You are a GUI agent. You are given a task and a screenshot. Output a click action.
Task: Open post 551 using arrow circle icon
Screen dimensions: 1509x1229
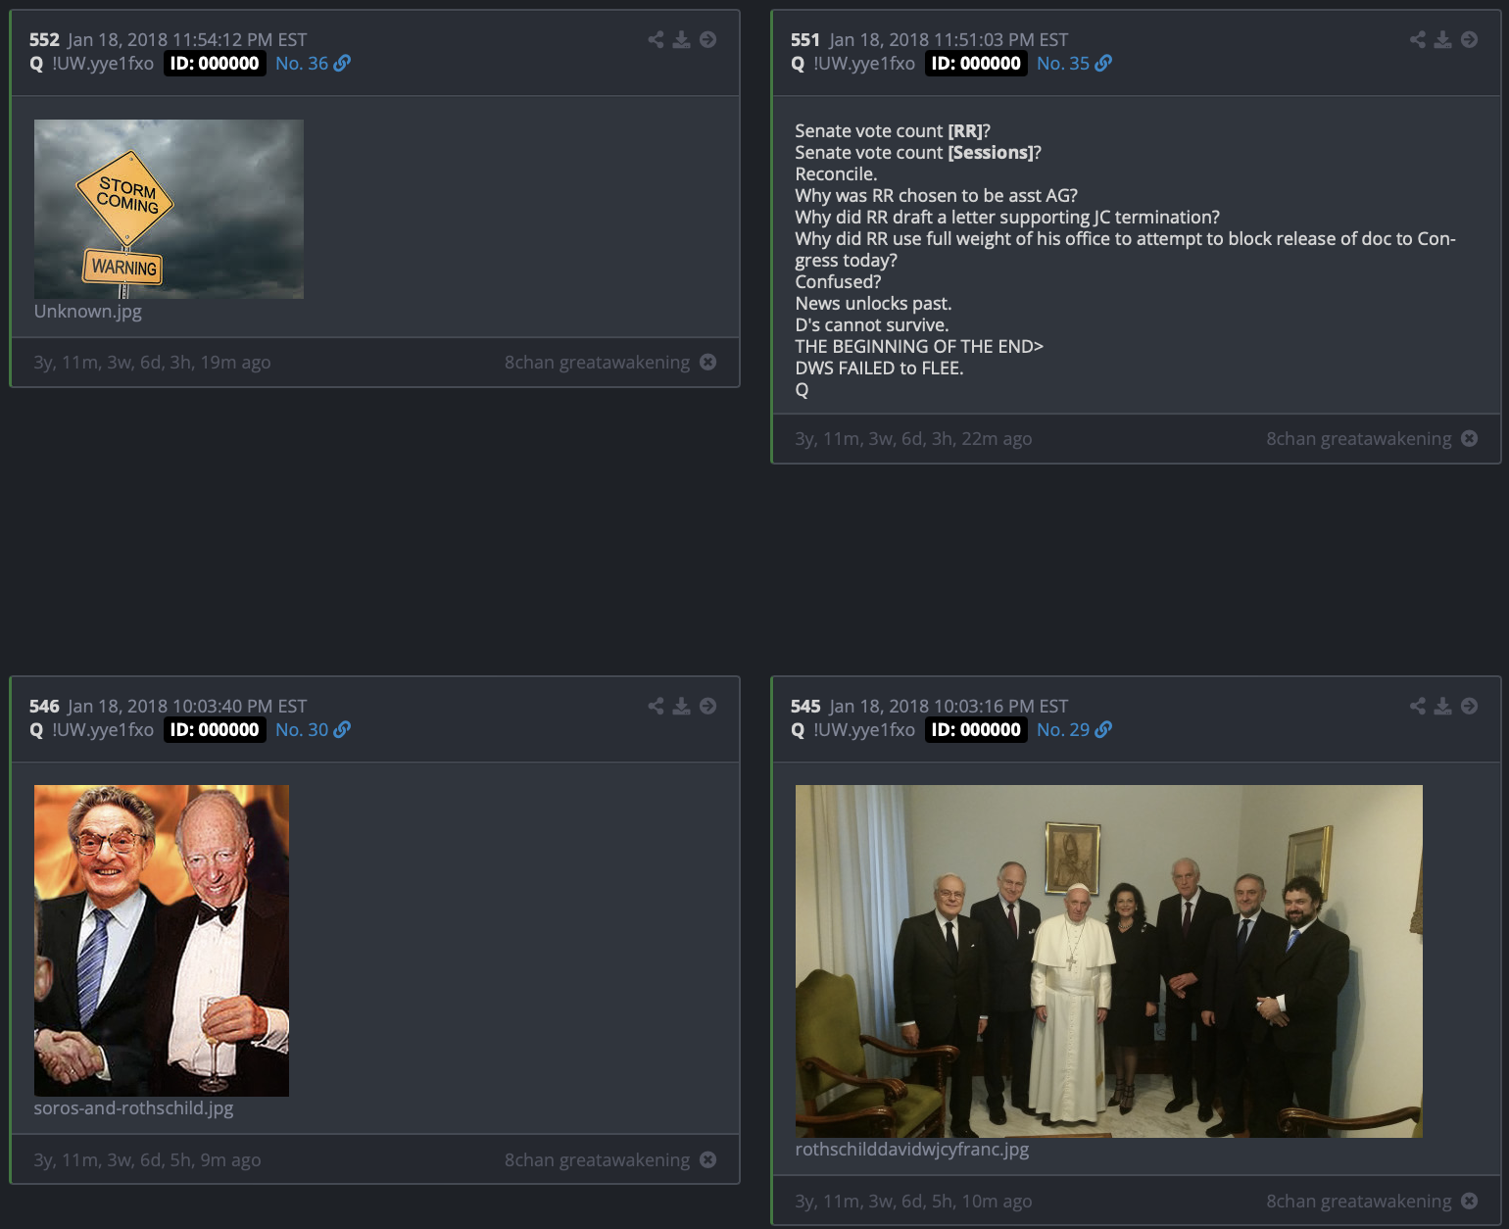[x=1470, y=39]
